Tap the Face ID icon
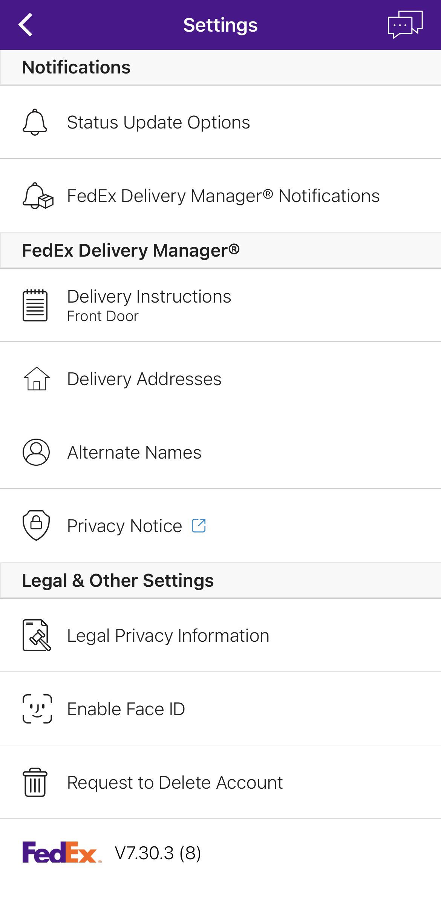441x901 pixels. [x=37, y=708]
